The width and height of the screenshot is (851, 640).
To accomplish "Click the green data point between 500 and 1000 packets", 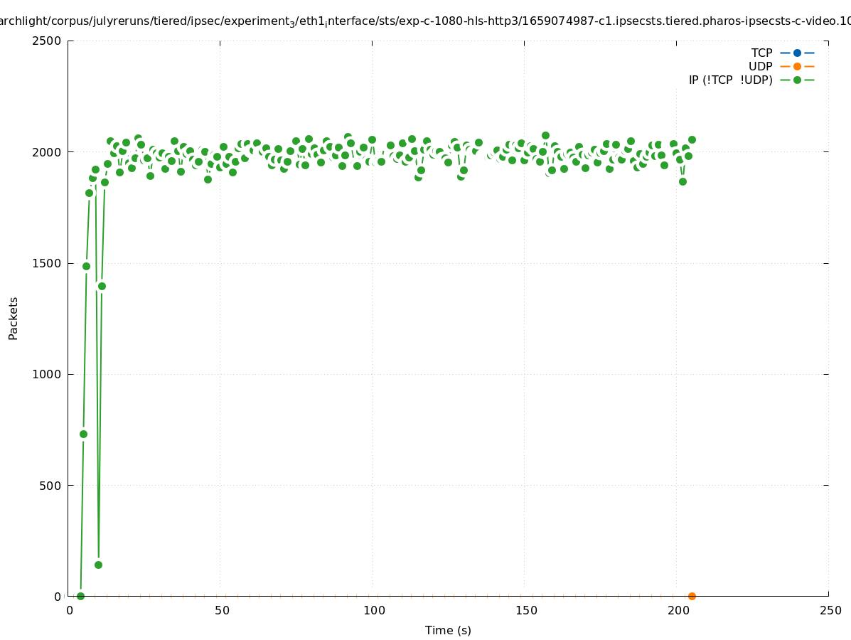I will click(83, 434).
